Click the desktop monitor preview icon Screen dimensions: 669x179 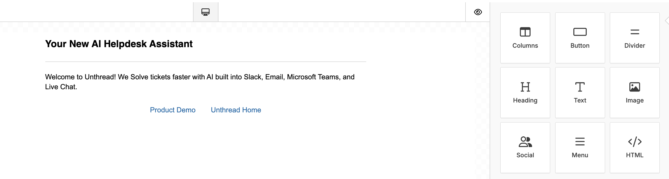click(x=205, y=12)
